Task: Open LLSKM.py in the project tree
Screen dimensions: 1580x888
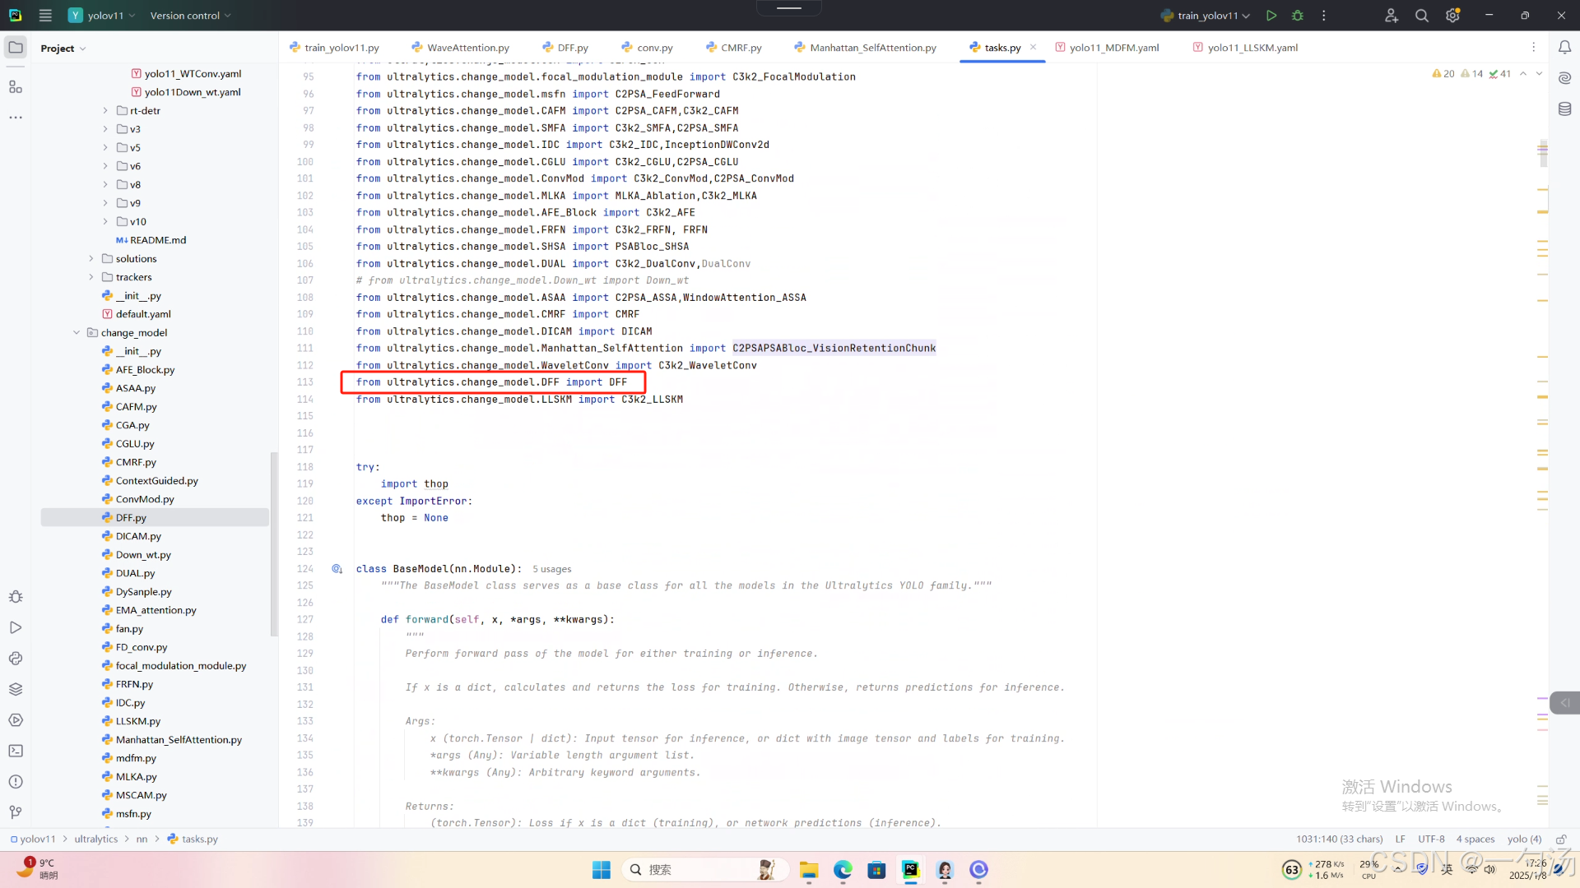Action: pyautogui.click(x=137, y=721)
